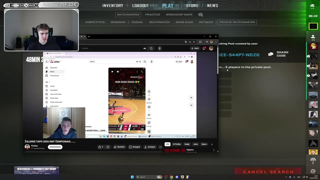Click the ENG language indicator in tray
The image size is (320, 180).
299,177
